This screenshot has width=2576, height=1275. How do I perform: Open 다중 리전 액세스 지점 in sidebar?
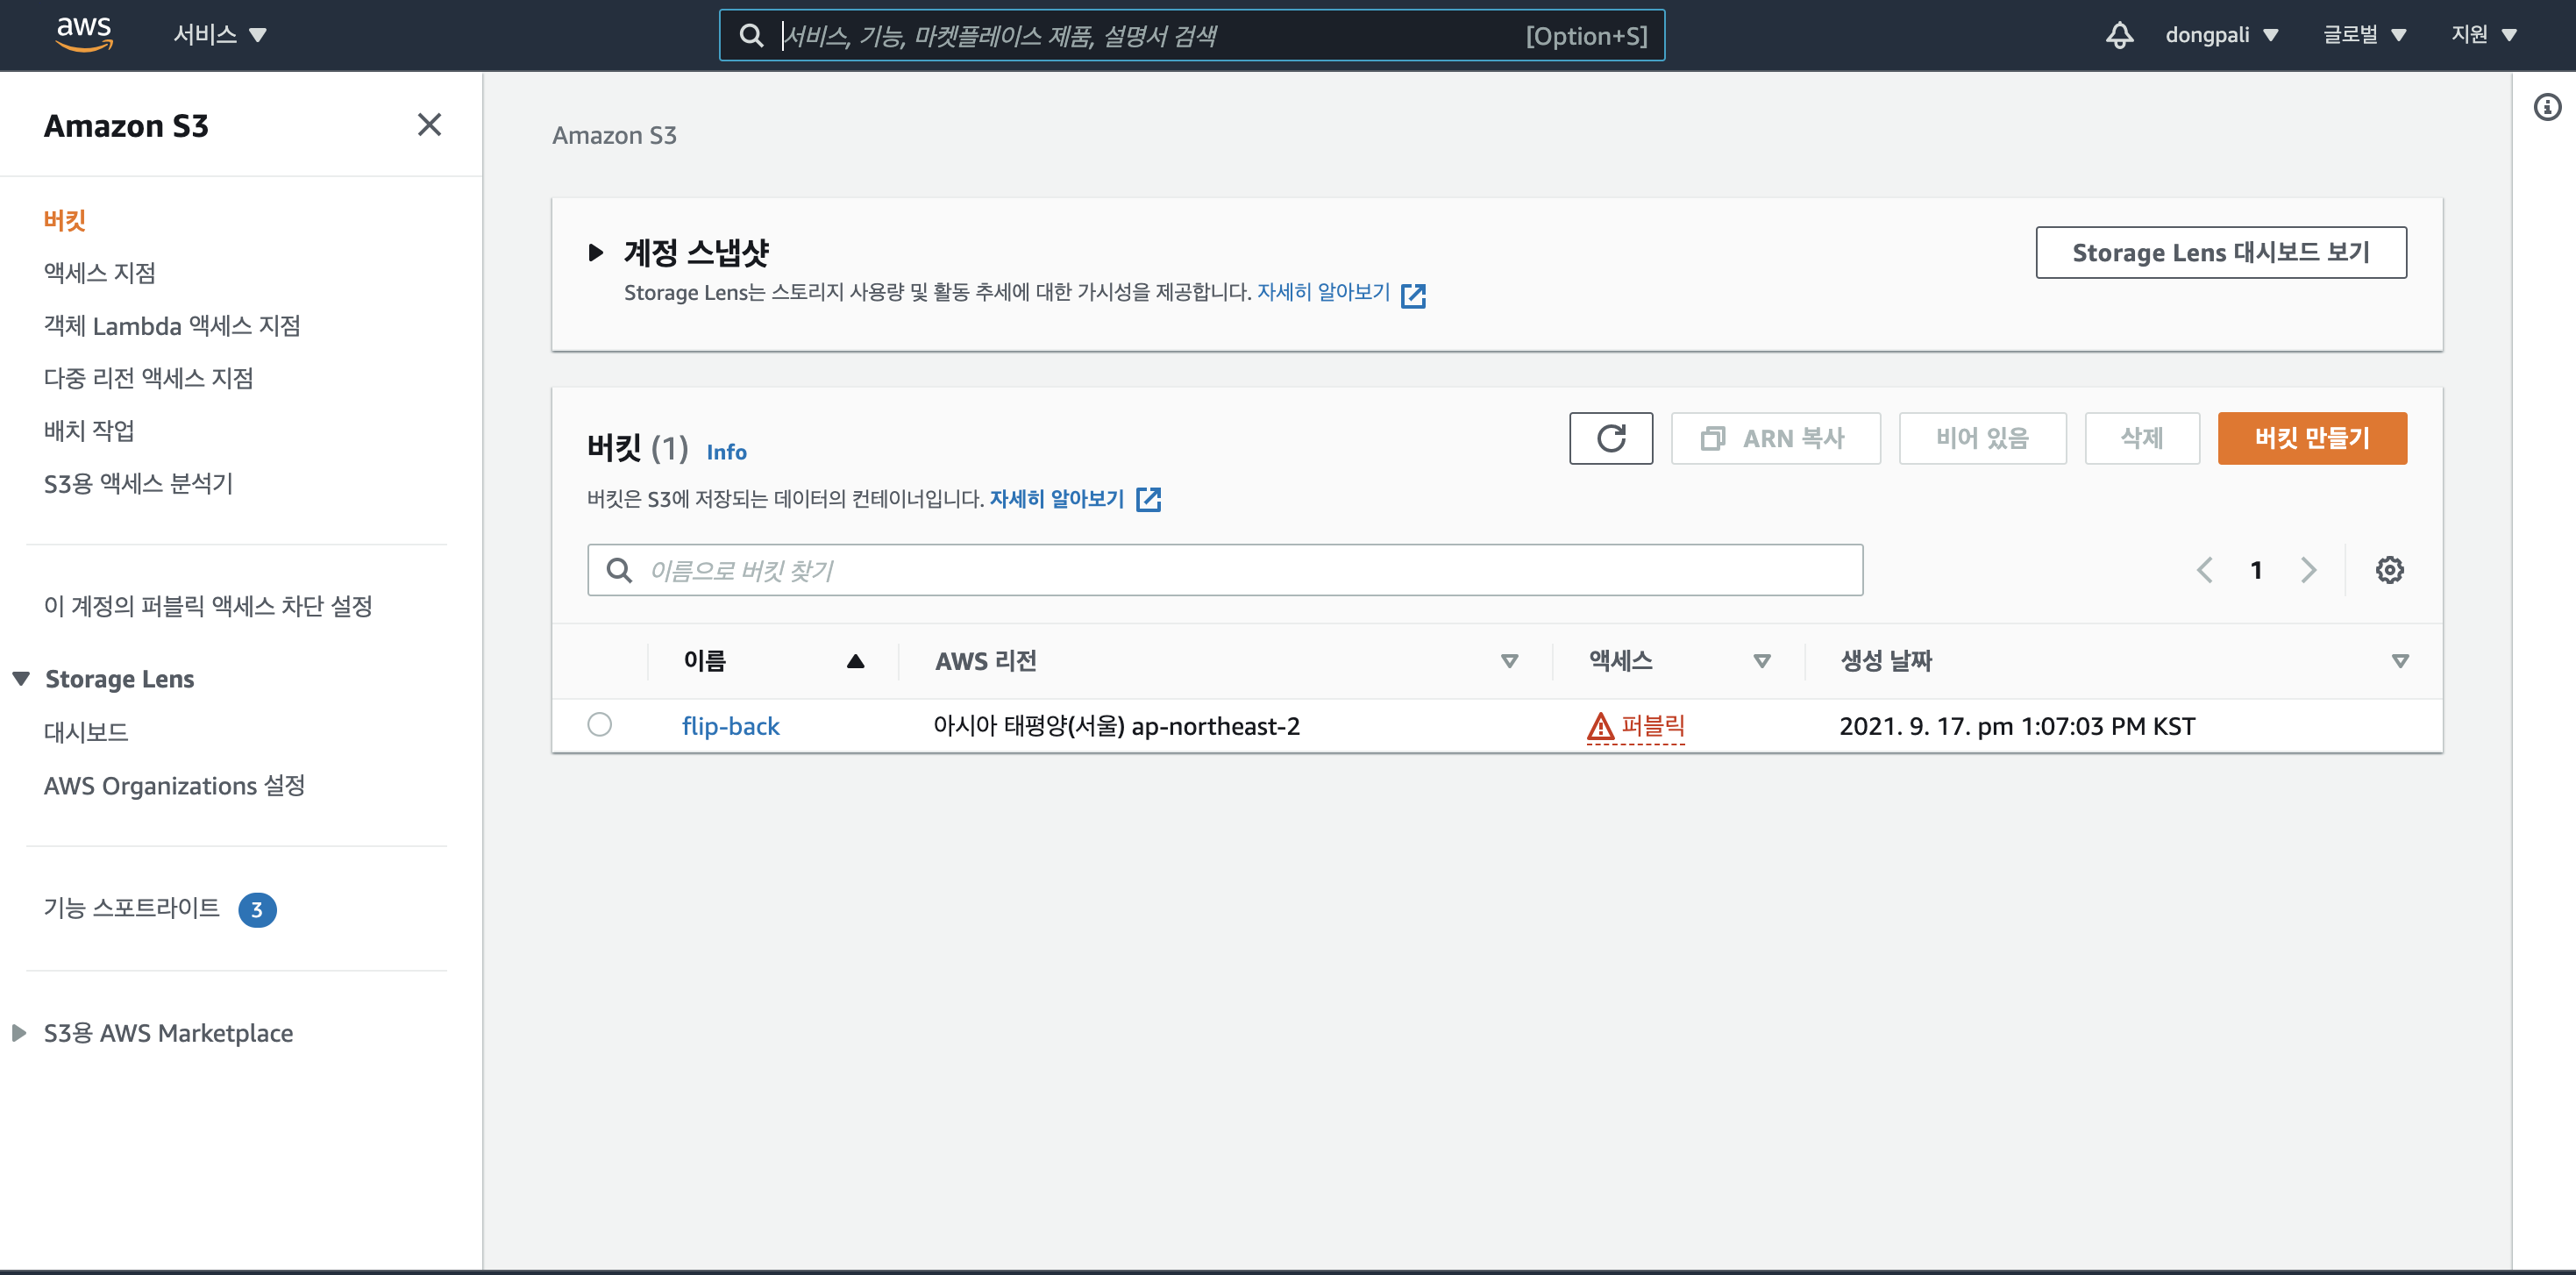[x=148, y=378]
